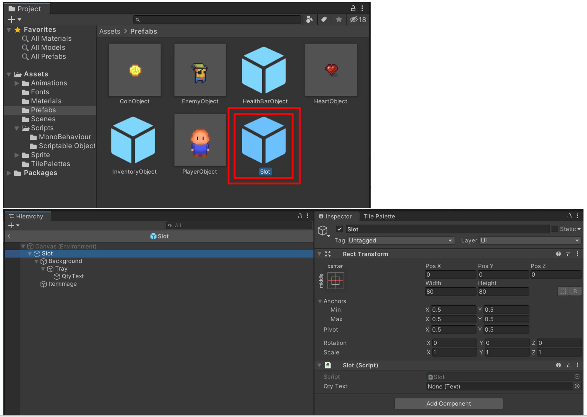This screenshot has height=417, width=587.
Task: Open Rect Transform anchor presets box
Action: pos(335,281)
